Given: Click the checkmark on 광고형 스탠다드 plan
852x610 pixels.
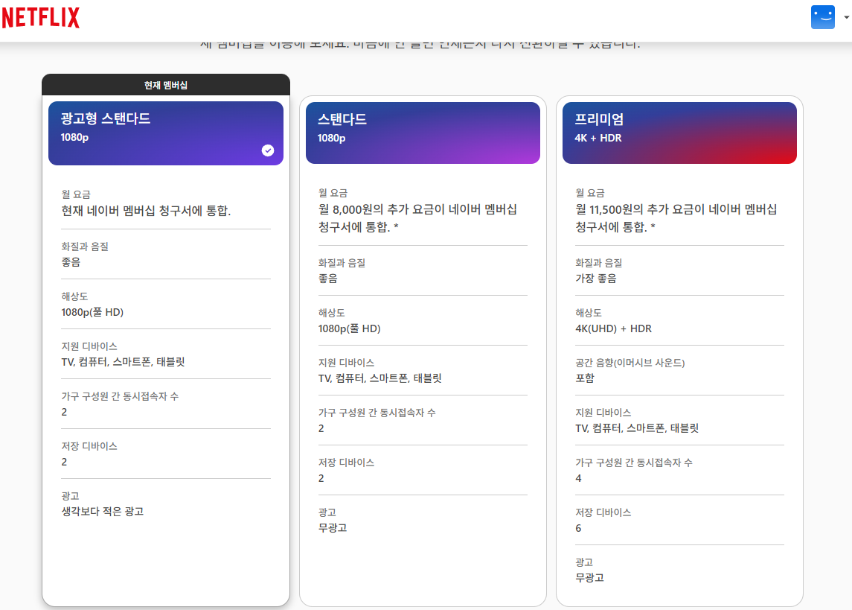Looking at the screenshot, I should point(268,150).
